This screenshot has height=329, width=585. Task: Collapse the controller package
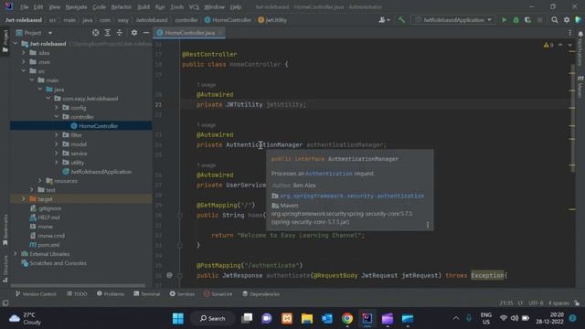click(x=57, y=117)
